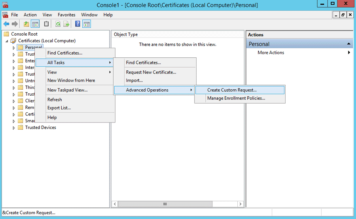Click the Up One Level folder icon
This screenshot has height=219, width=356.
[x=26, y=24]
